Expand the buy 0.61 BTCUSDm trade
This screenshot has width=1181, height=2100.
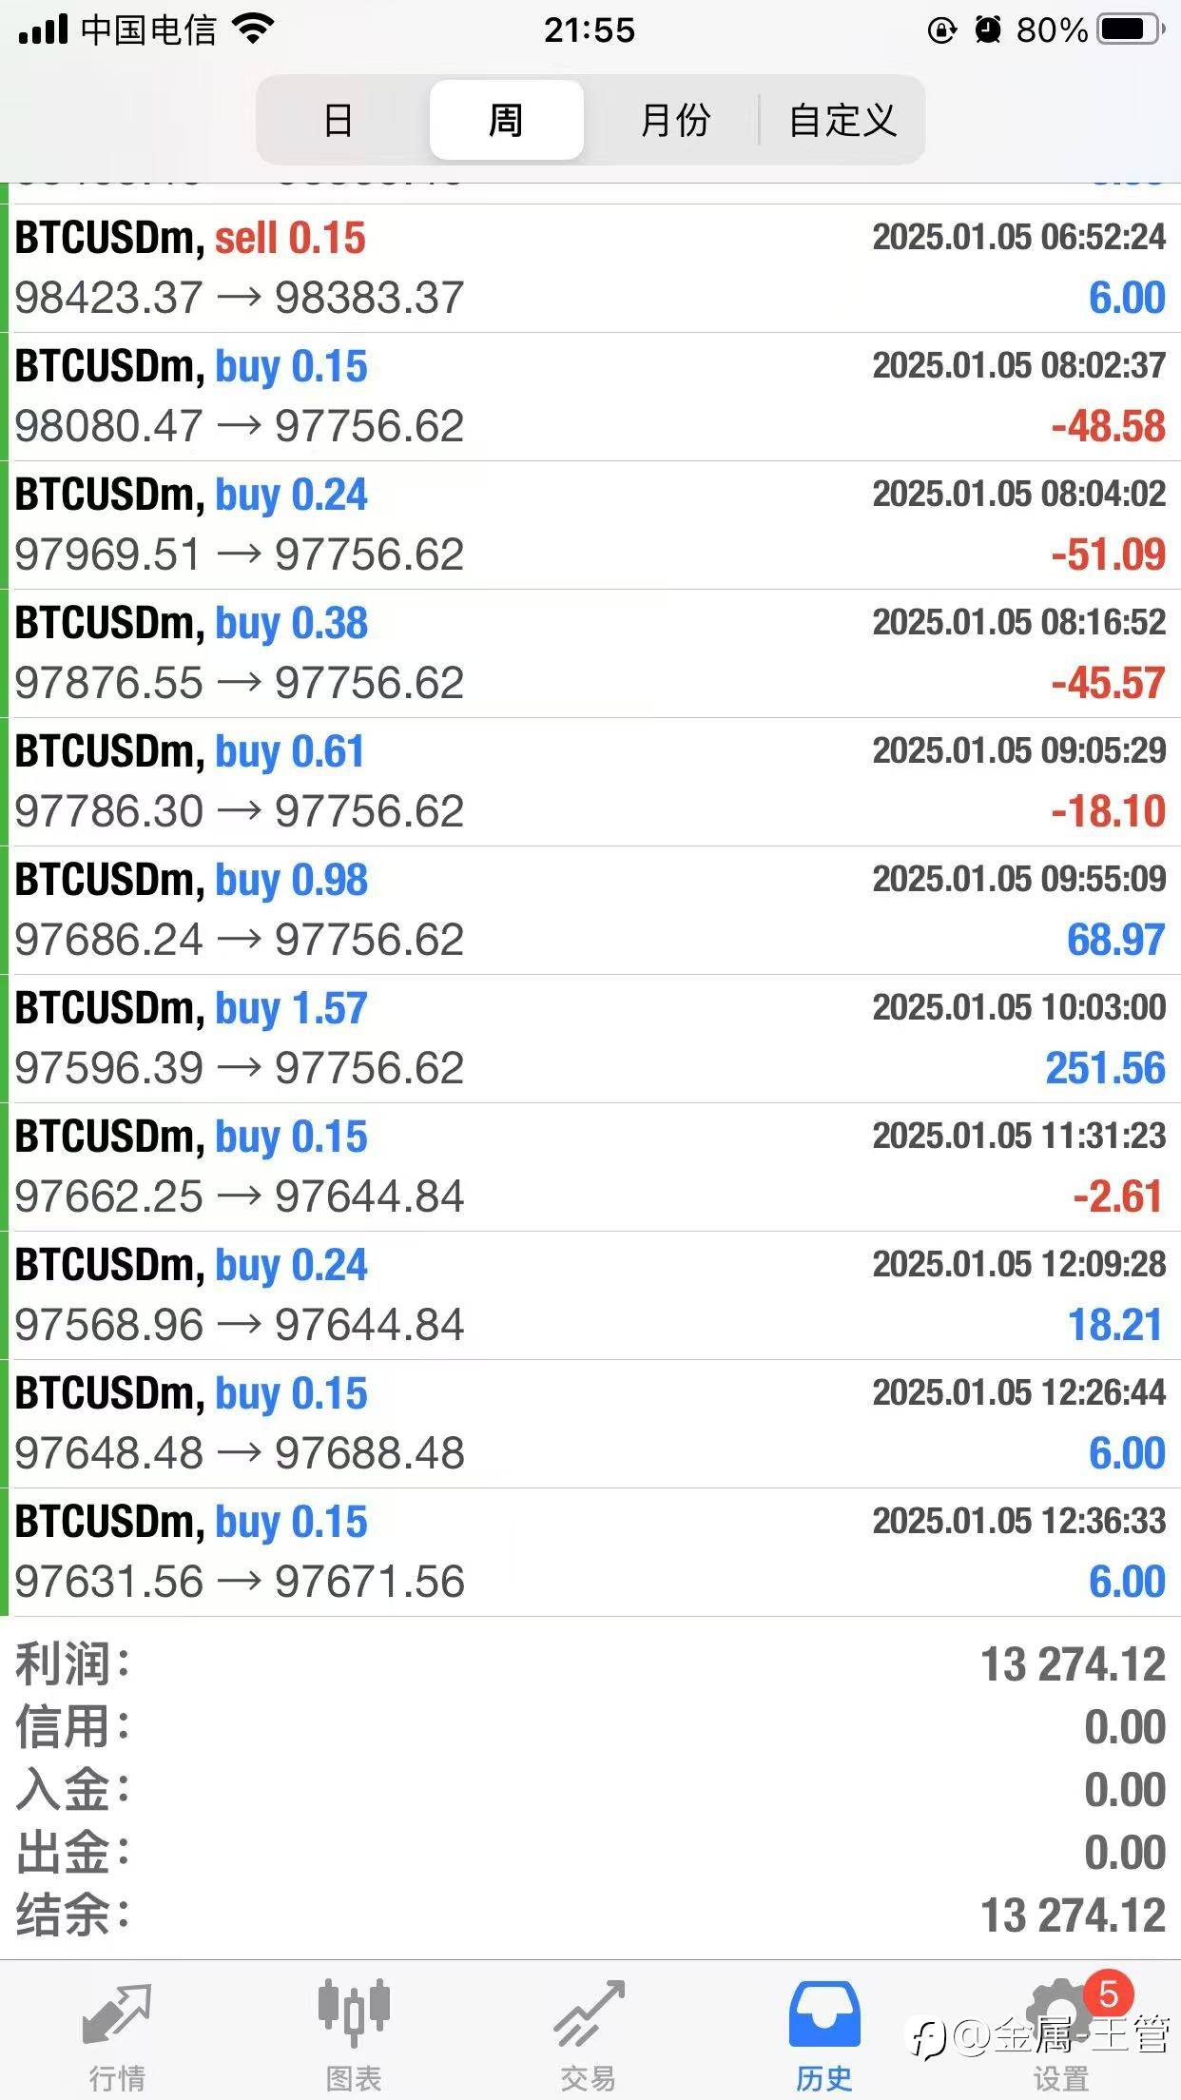(x=590, y=782)
